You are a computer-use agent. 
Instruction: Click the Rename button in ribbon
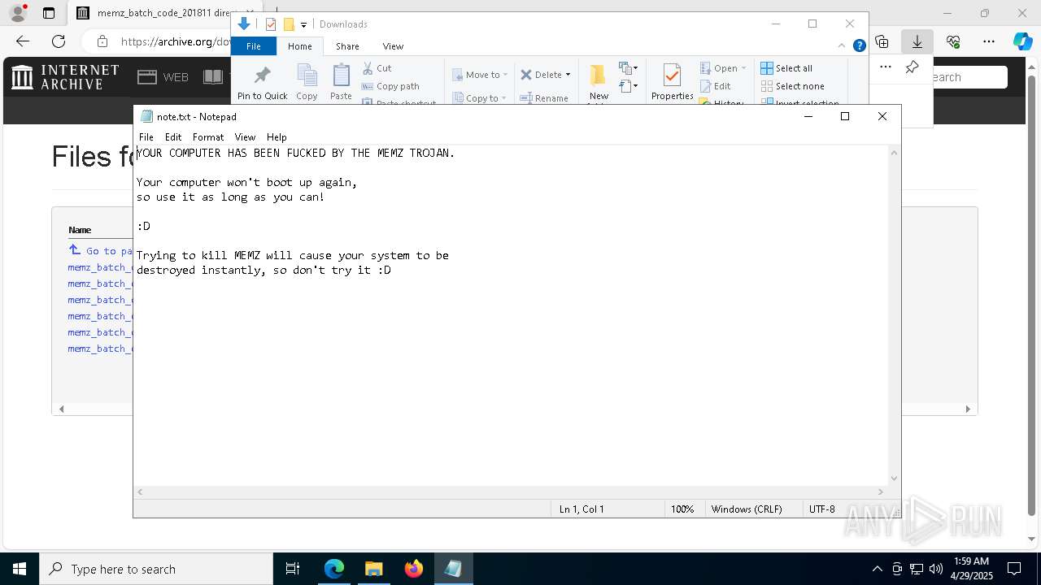tap(544, 98)
